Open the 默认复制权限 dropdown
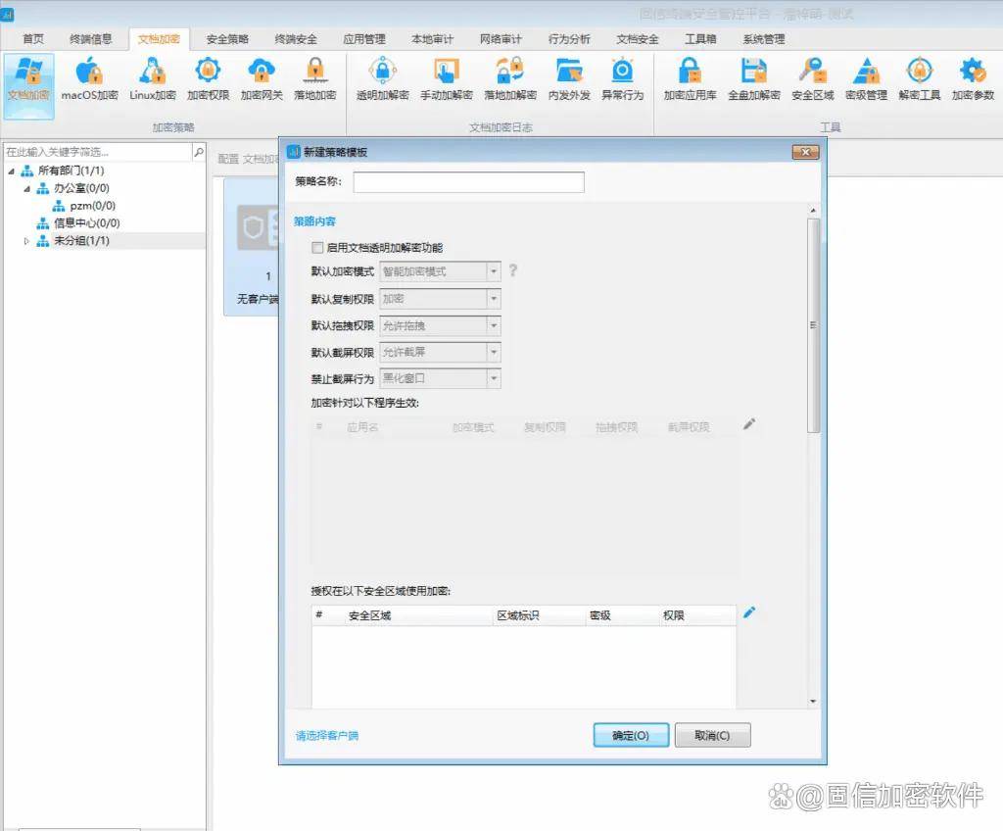 (494, 299)
